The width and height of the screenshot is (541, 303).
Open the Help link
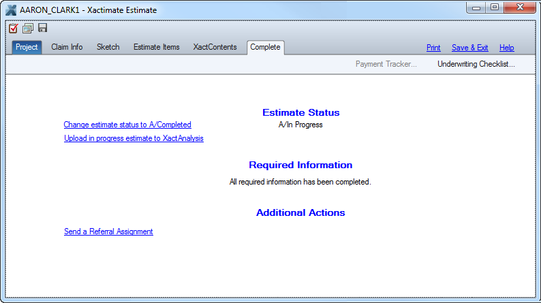pyautogui.click(x=506, y=48)
